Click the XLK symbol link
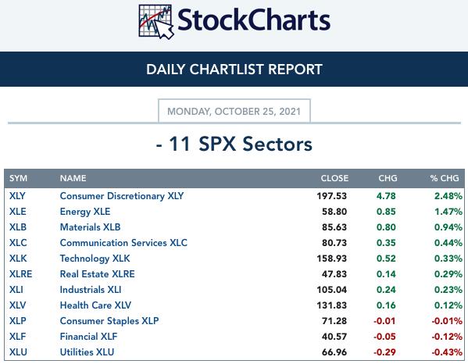The width and height of the screenshot is (468, 364). pos(18,259)
